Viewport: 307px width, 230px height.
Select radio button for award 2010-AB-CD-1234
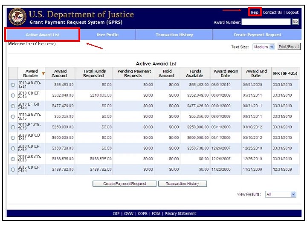pos(13,85)
